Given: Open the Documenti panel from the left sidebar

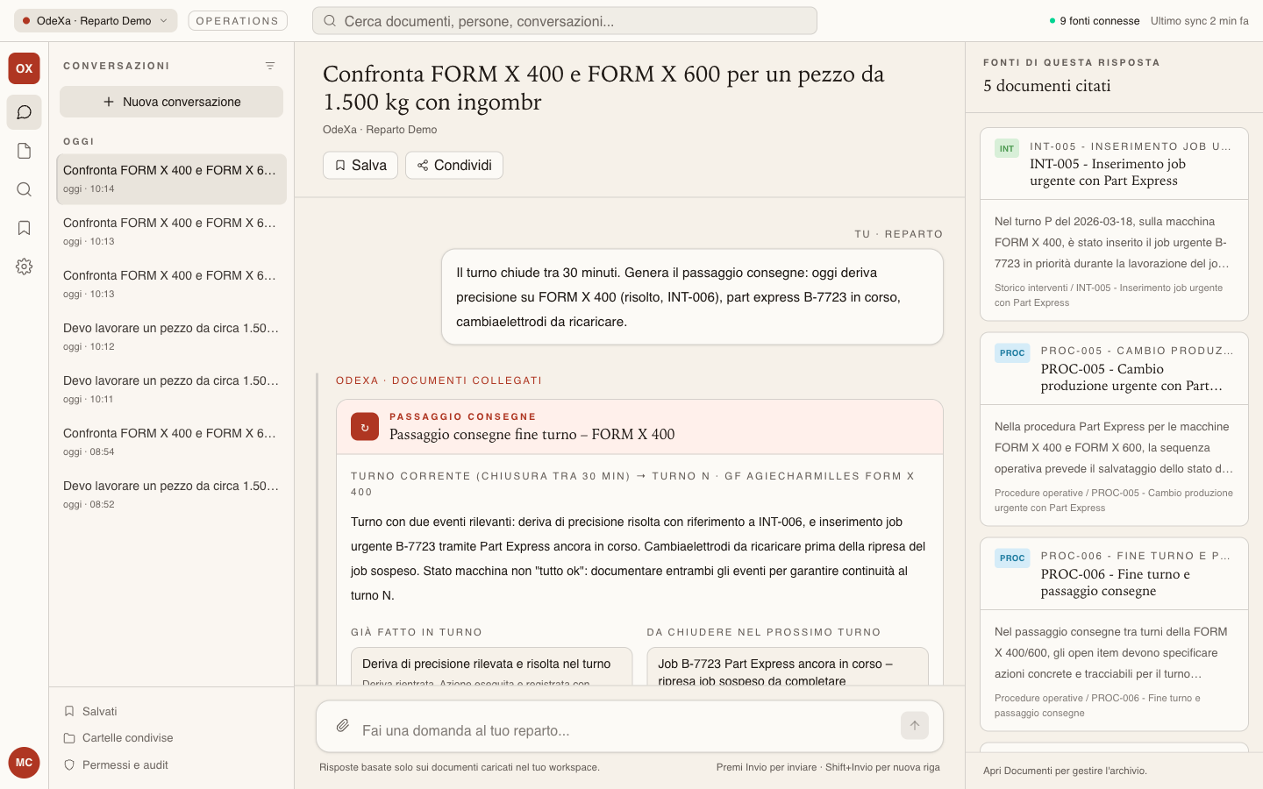Looking at the screenshot, I should coord(24,151).
